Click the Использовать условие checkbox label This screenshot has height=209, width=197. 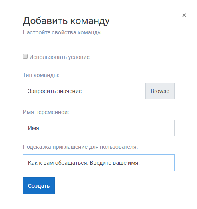click(x=59, y=57)
